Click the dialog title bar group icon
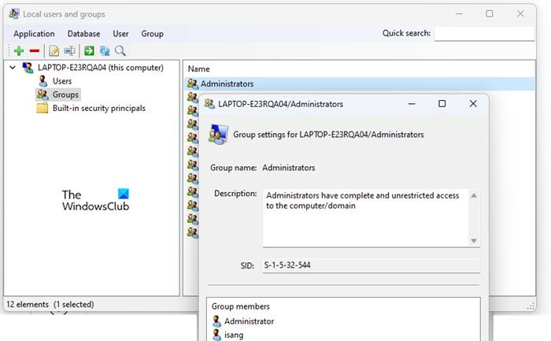This screenshot has width=551, height=341. [x=209, y=104]
